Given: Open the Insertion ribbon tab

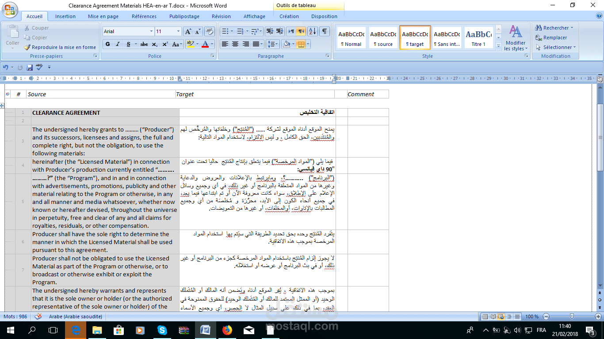Looking at the screenshot, I should coord(65,16).
